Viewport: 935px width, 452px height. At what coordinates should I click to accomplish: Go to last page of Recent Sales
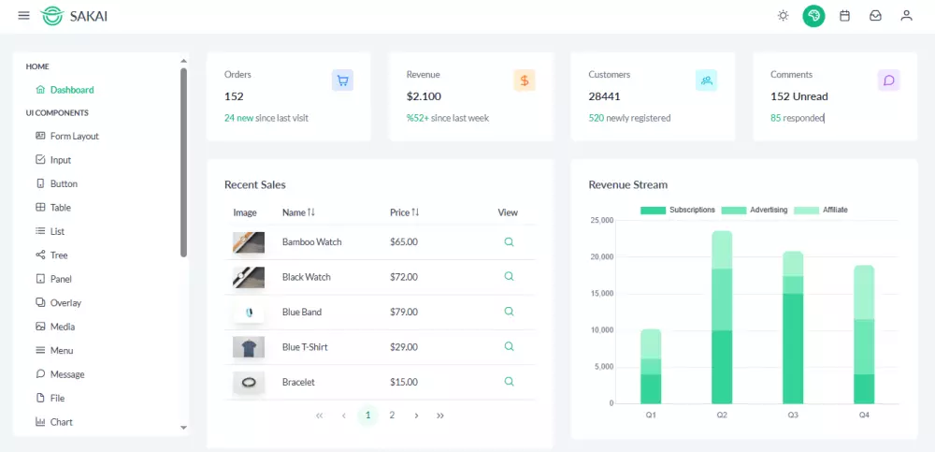coord(440,416)
